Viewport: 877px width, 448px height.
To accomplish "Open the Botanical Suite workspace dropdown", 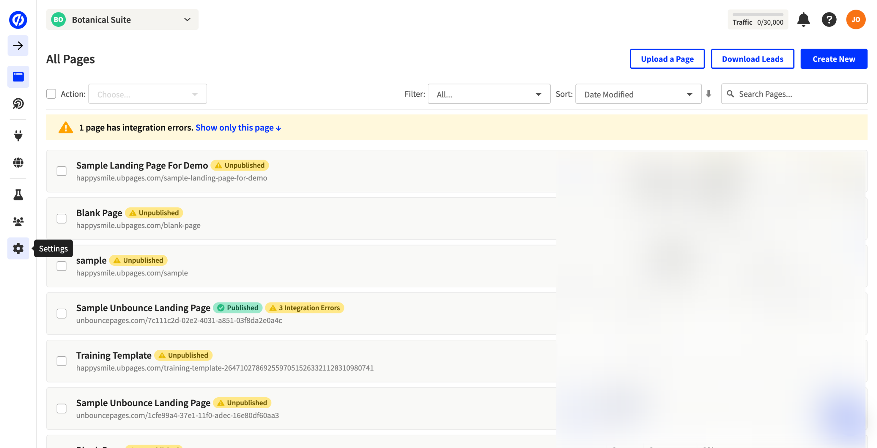I will pyautogui.click(x=122, y=20).
